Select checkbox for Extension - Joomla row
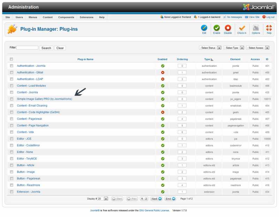This screenshot has height=217, width=279. click(12, 192)
